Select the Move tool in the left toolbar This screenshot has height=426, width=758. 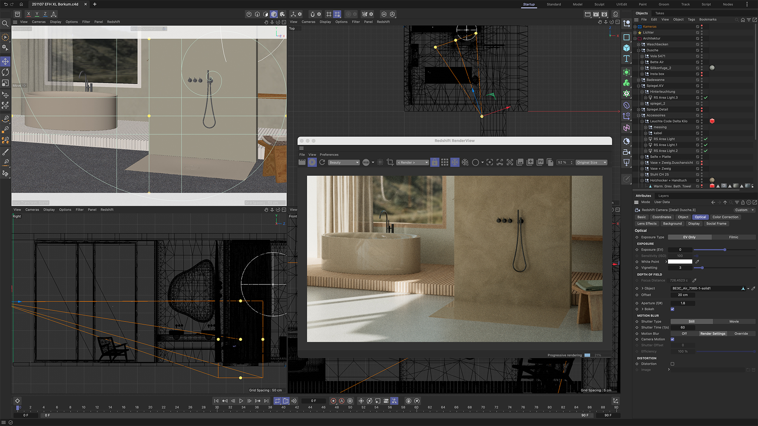(x=5, y=62)
